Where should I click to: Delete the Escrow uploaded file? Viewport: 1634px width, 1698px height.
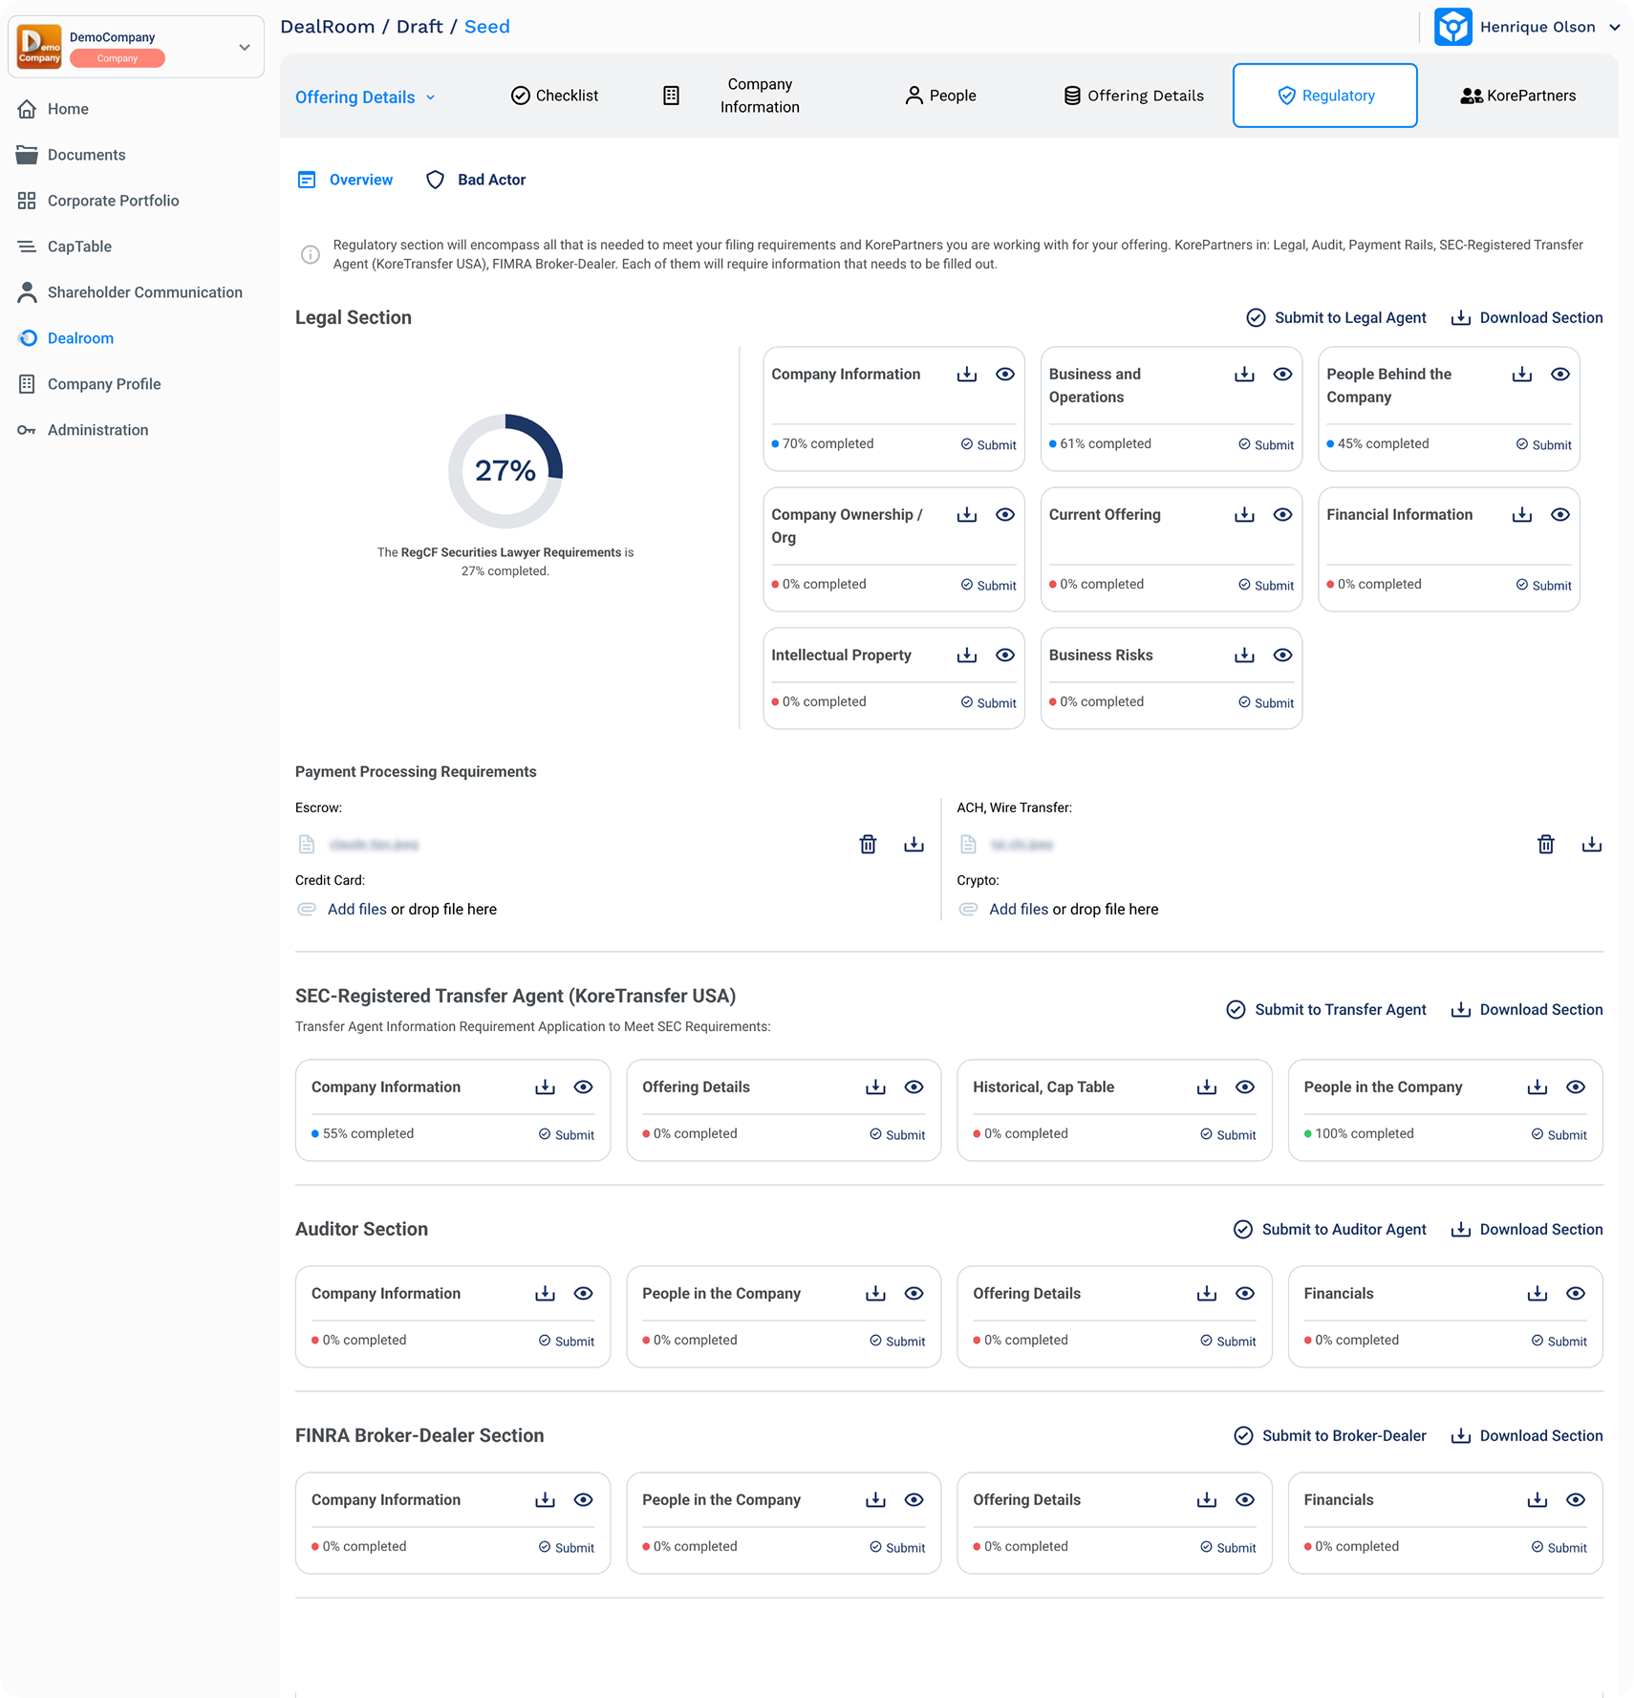pyautogui.click(x=868, y=844)
